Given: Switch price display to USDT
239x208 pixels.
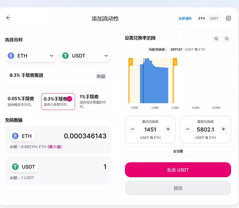Looking at the screenshot, I should [x=214, y=19].
